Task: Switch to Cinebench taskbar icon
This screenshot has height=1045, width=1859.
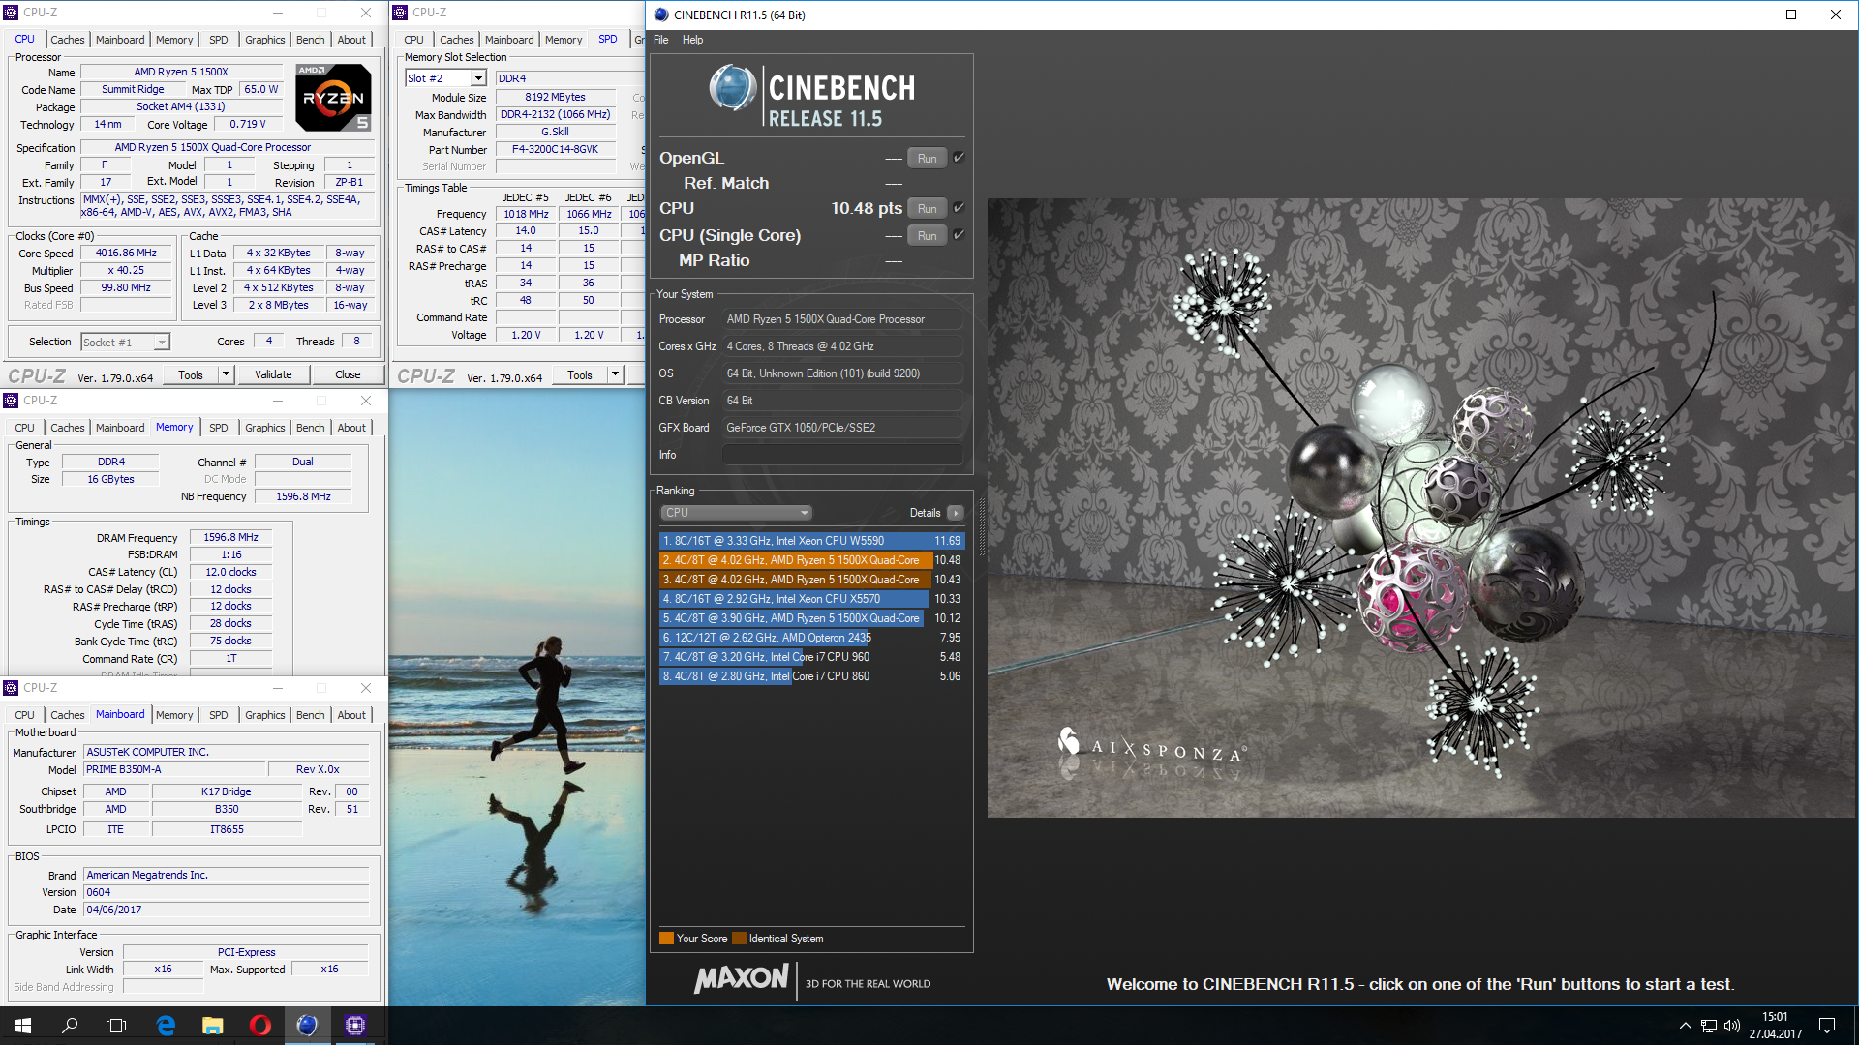Action: (x=308, y=1026)
